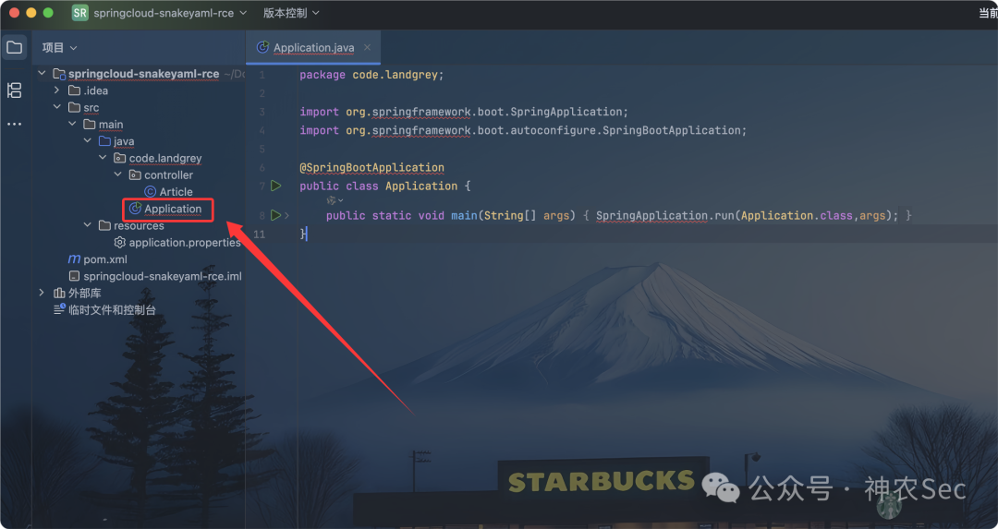Click the red macOS close button
Image resolution: width=998 pixels, height=529 pixels.
click(x=14, y=13)
